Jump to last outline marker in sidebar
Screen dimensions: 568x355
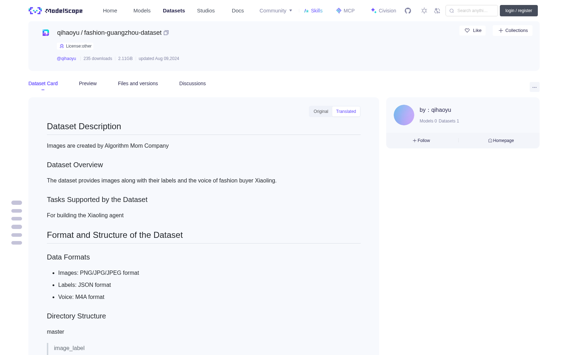pyautogui.click(x=17, y=243)
